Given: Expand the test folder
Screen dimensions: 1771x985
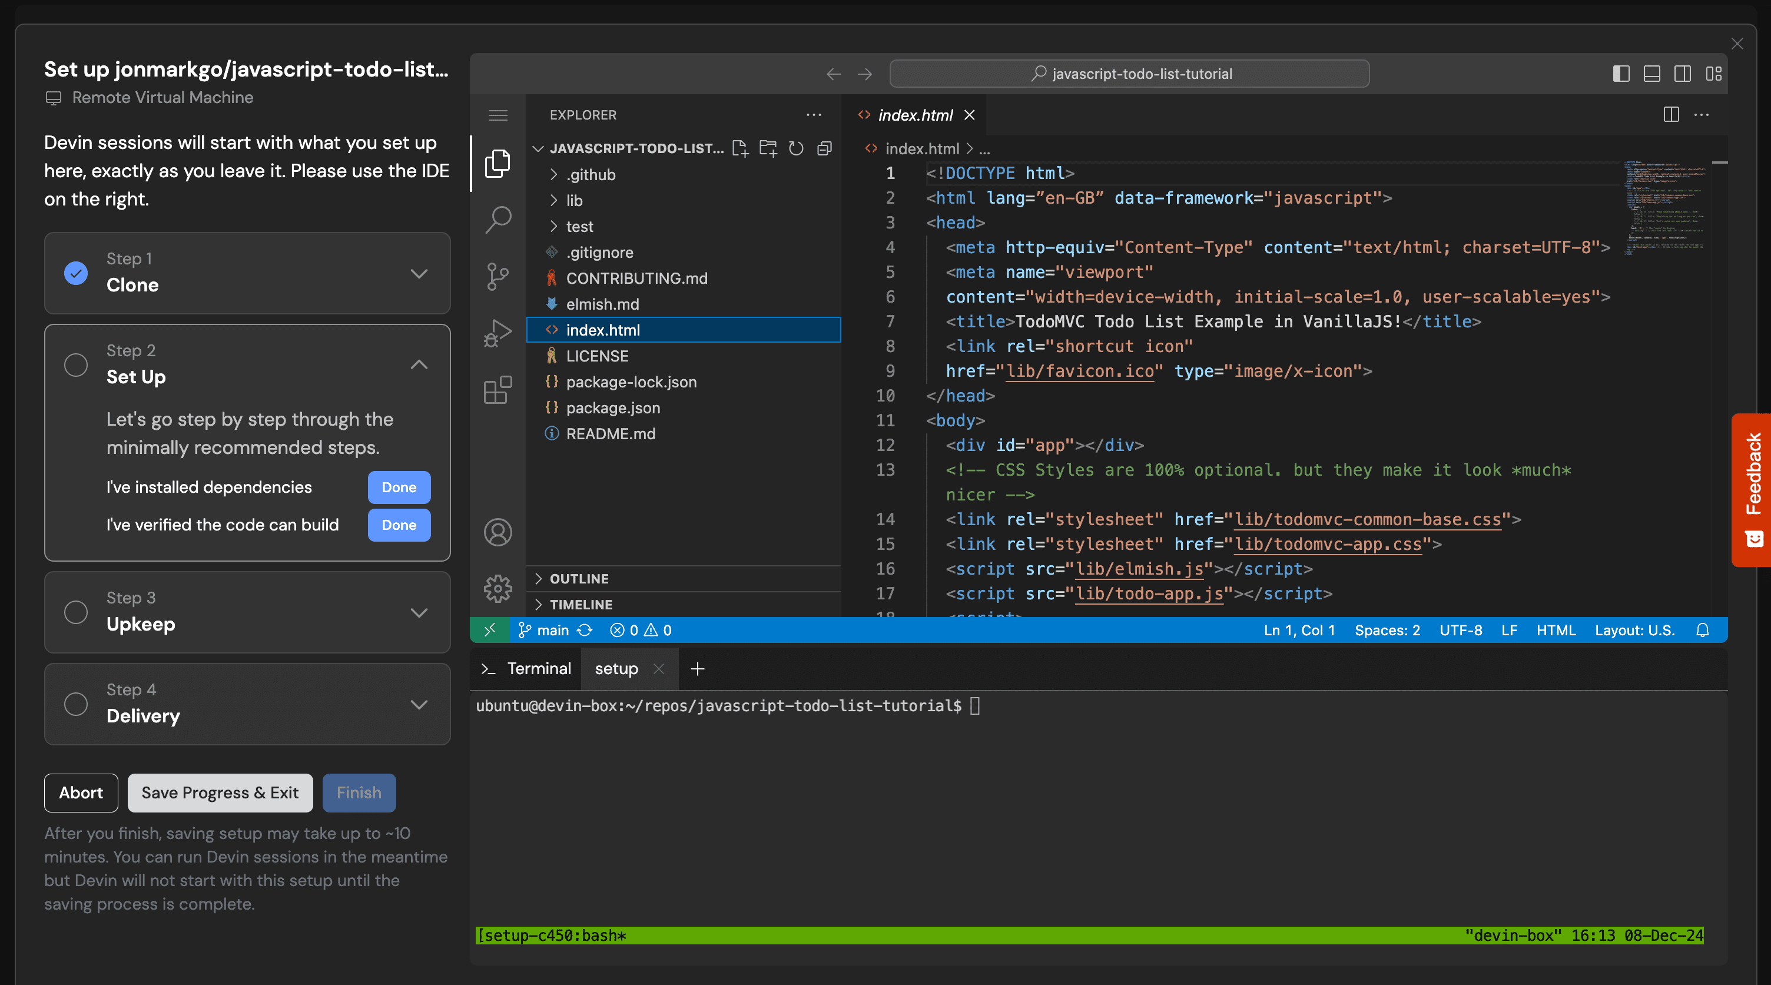Looking at the screenshot, I should coord(684,227).
